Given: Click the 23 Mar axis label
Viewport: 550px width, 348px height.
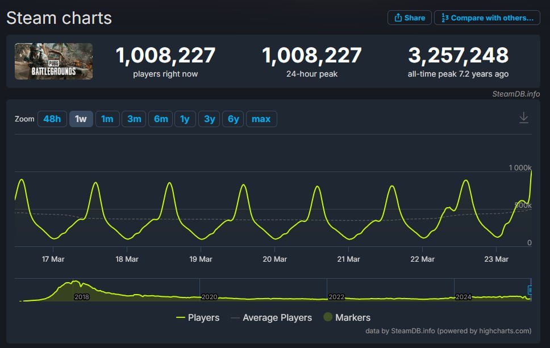Looking at the screenshot, I should pyautogui.click(x=497, y=259).
